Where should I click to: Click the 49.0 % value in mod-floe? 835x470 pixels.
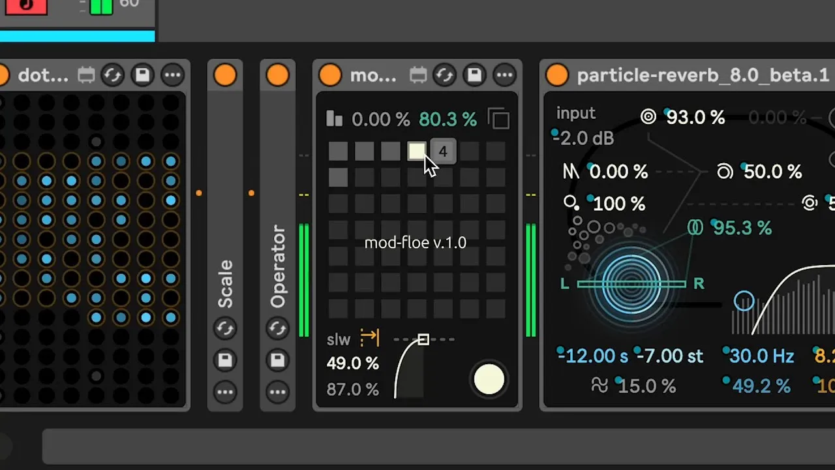[x=353, y=364]
